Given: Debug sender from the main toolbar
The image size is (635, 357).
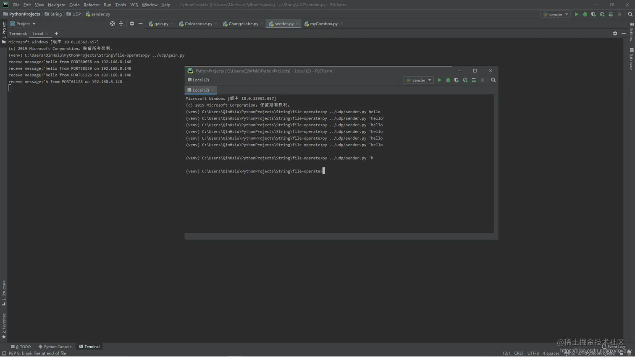Looking at the screenshot, I should 585,14.
